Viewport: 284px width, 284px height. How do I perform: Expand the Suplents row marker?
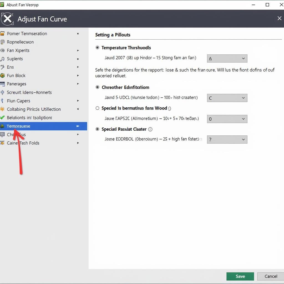point(78,59)
